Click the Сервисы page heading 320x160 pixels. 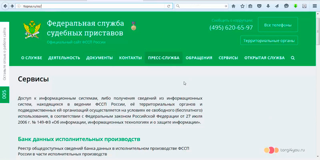coord(33,79)
